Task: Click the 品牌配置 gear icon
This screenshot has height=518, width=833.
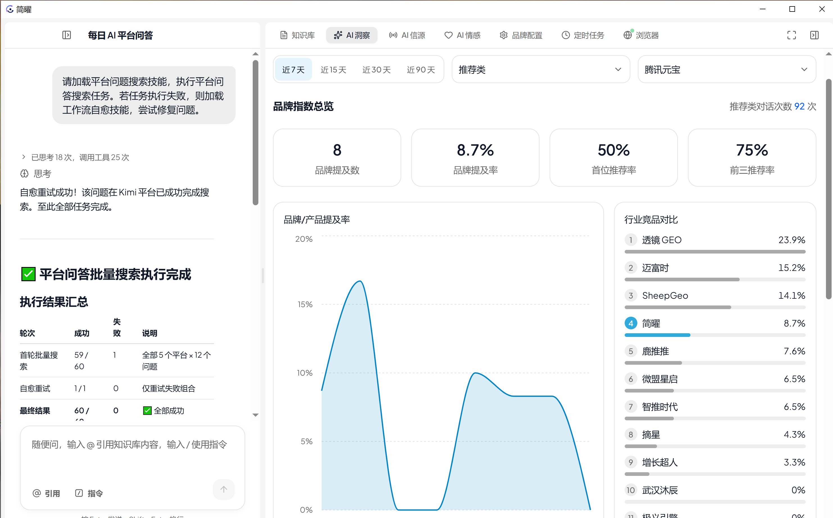Action: (504, 35)
